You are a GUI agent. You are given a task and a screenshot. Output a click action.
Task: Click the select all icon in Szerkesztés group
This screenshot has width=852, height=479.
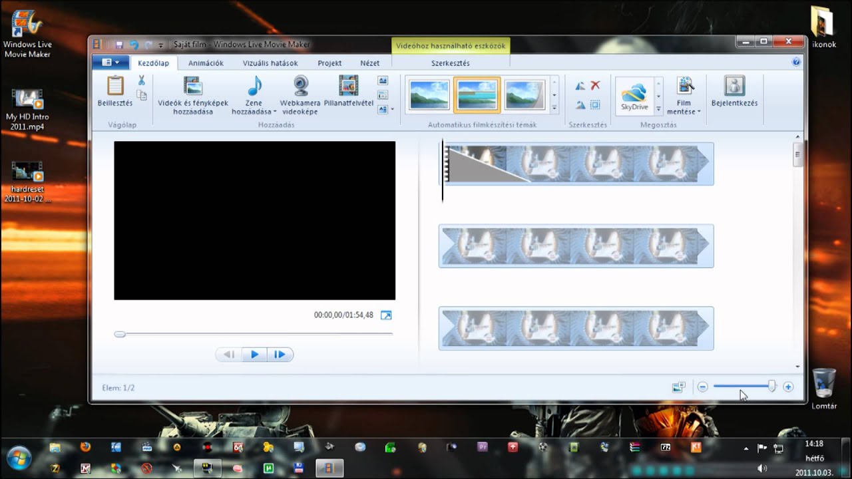tap(595, 105)
